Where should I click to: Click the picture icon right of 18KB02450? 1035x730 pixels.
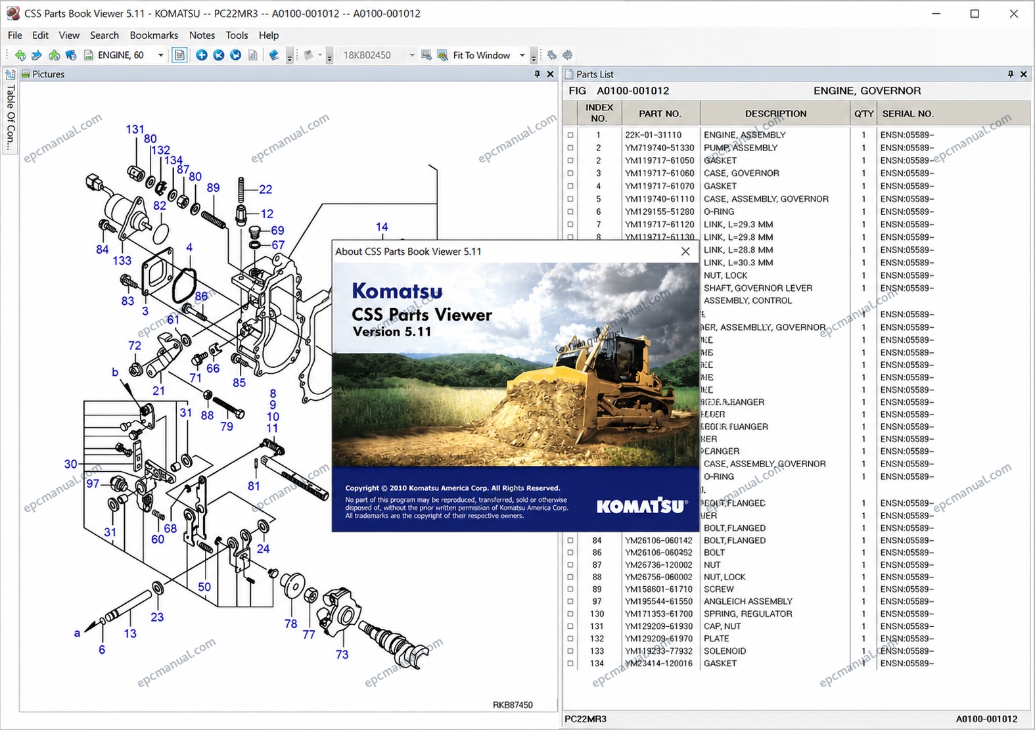[426, 55]
